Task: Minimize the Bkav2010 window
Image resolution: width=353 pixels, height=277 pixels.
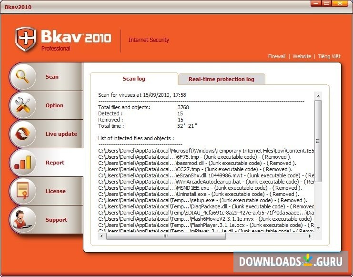Action: click(x=316, y=3)
